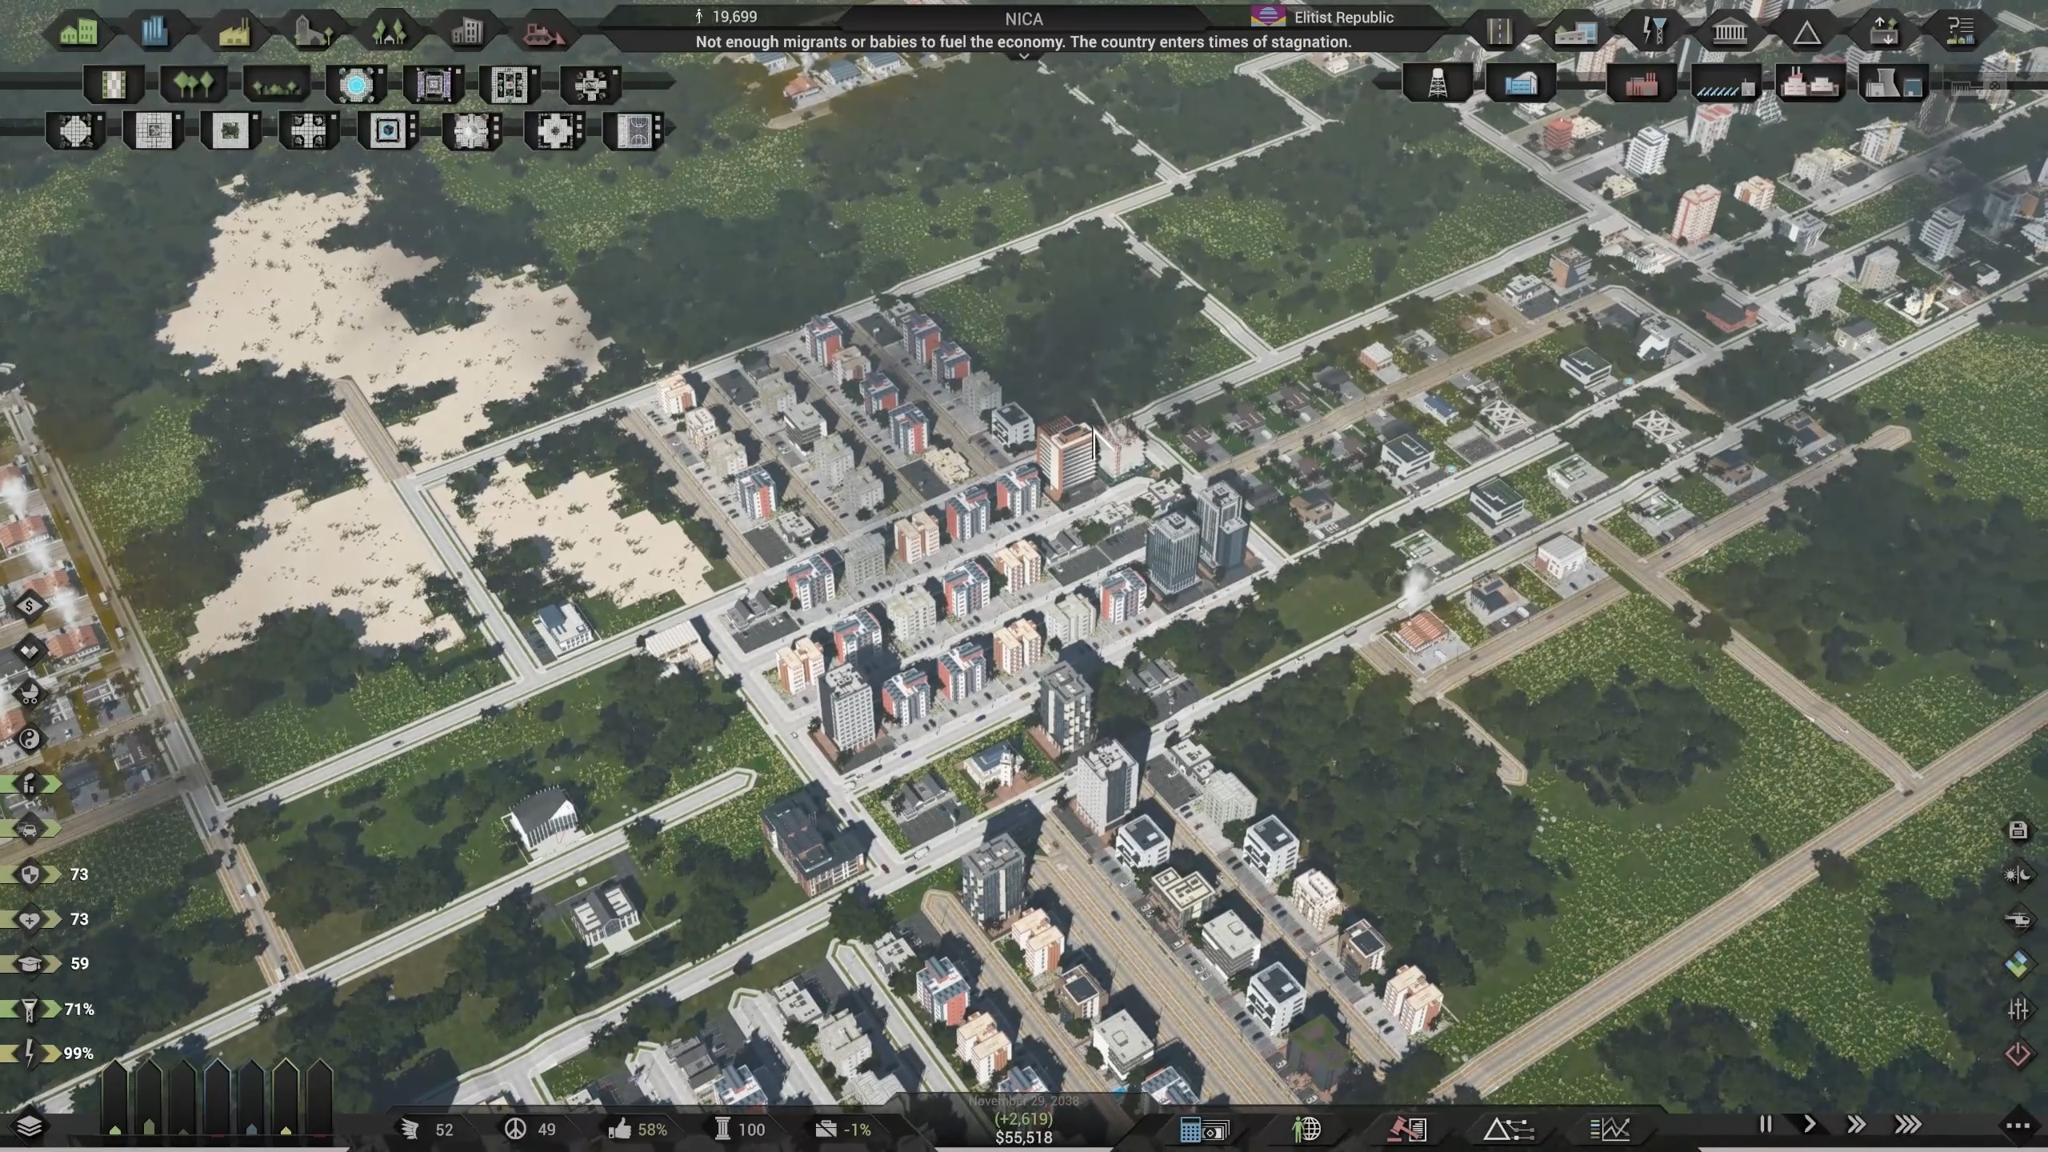Pick the water tower building
This screenshot has width=2048, height=1152.
point(1438,83)
